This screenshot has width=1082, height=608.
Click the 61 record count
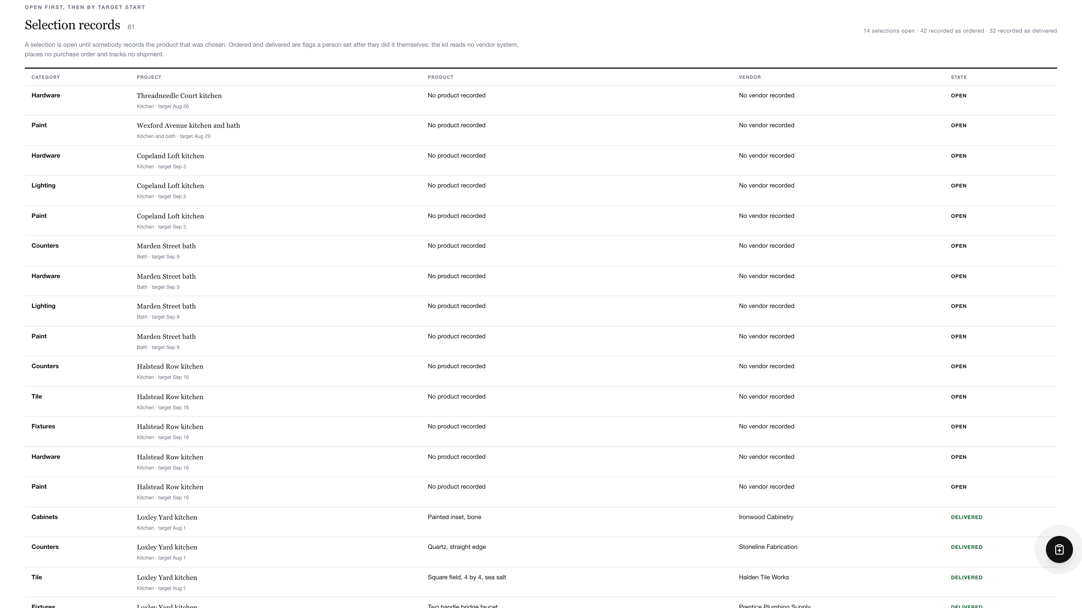coord(131,27)
